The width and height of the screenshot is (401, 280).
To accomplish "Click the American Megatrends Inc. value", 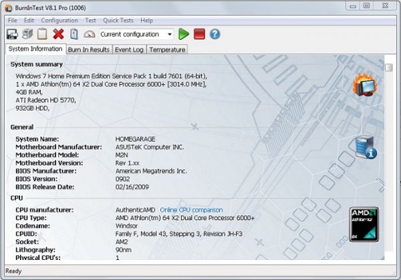I will coord(151,171).
